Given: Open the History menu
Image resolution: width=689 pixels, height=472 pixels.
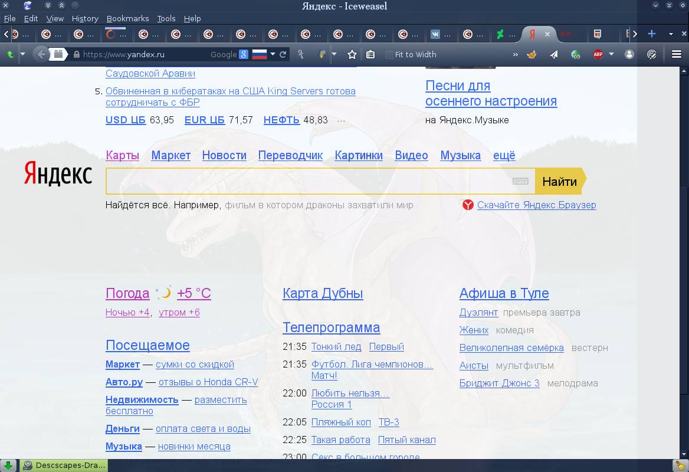Looking at the screenshot, I should [x=85, y=18].
